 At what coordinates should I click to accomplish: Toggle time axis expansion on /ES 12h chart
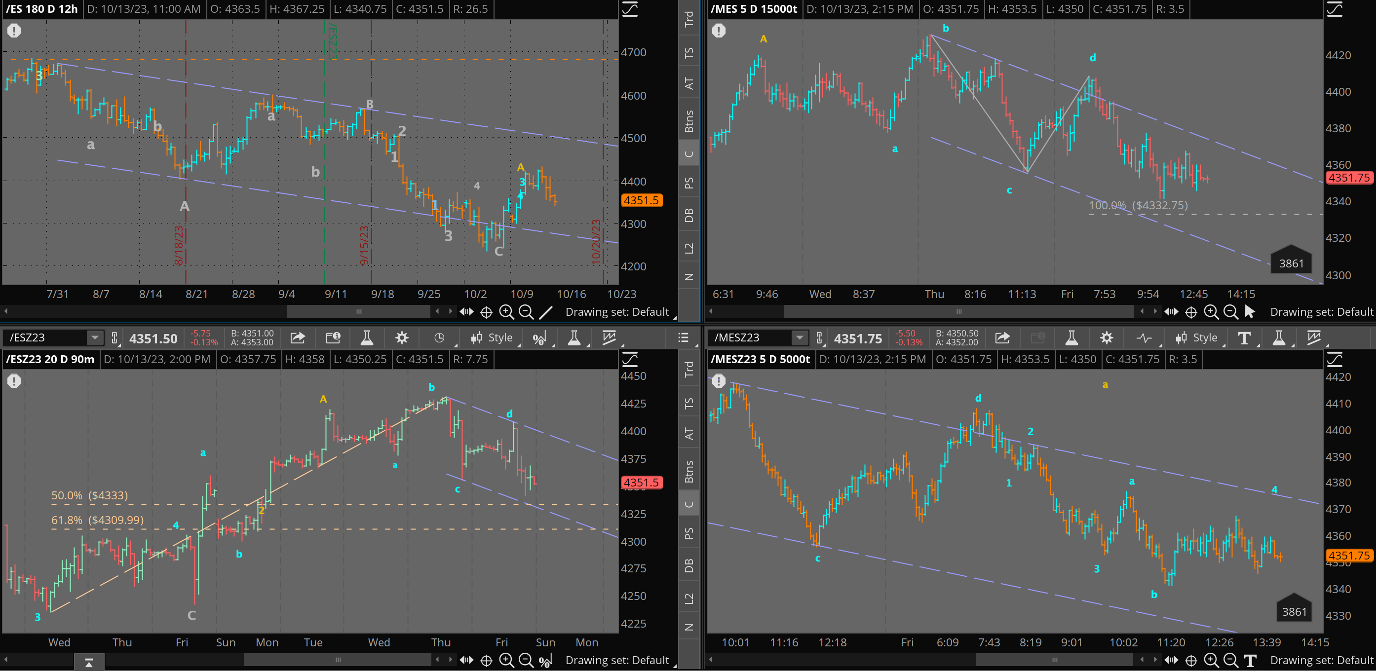click(466, 312)
